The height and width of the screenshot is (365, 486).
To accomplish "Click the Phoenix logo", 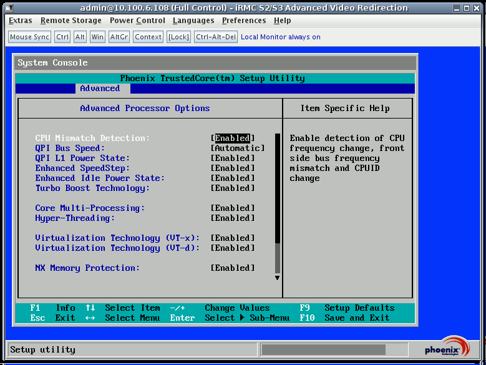I will [x=447, y=348].
